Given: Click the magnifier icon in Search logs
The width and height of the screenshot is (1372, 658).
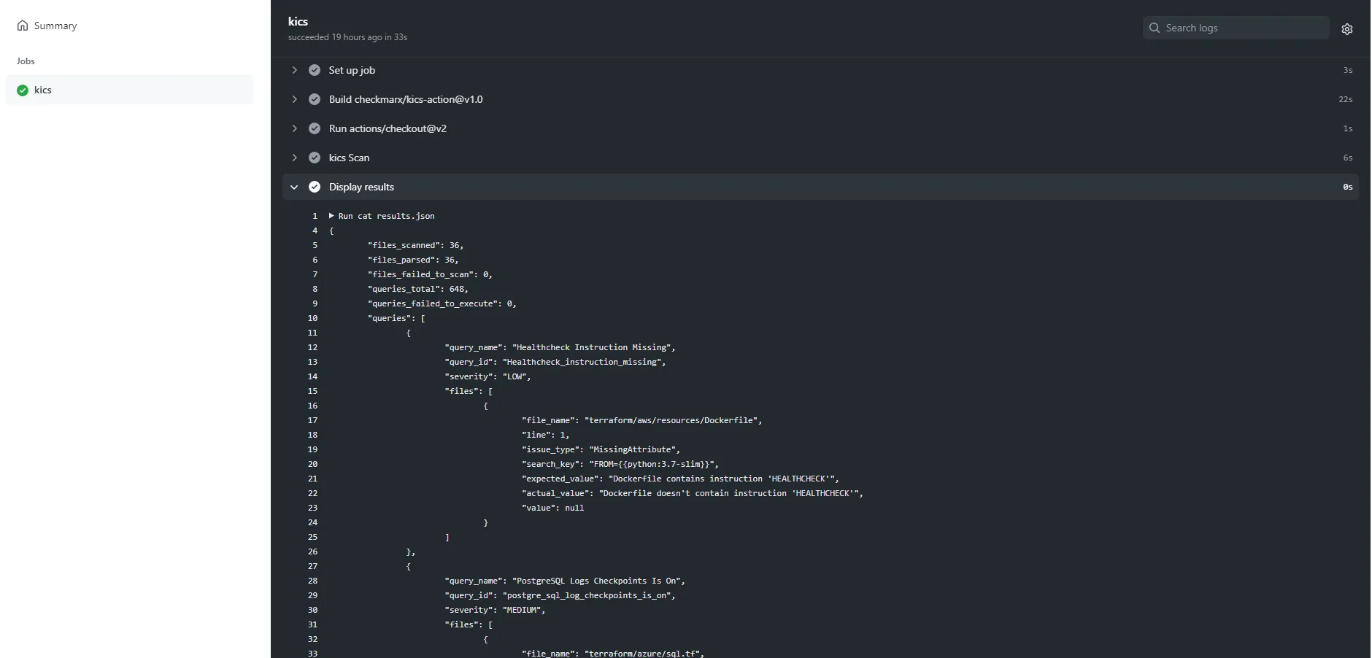Looking at the screenshot, I should 1155,28.
